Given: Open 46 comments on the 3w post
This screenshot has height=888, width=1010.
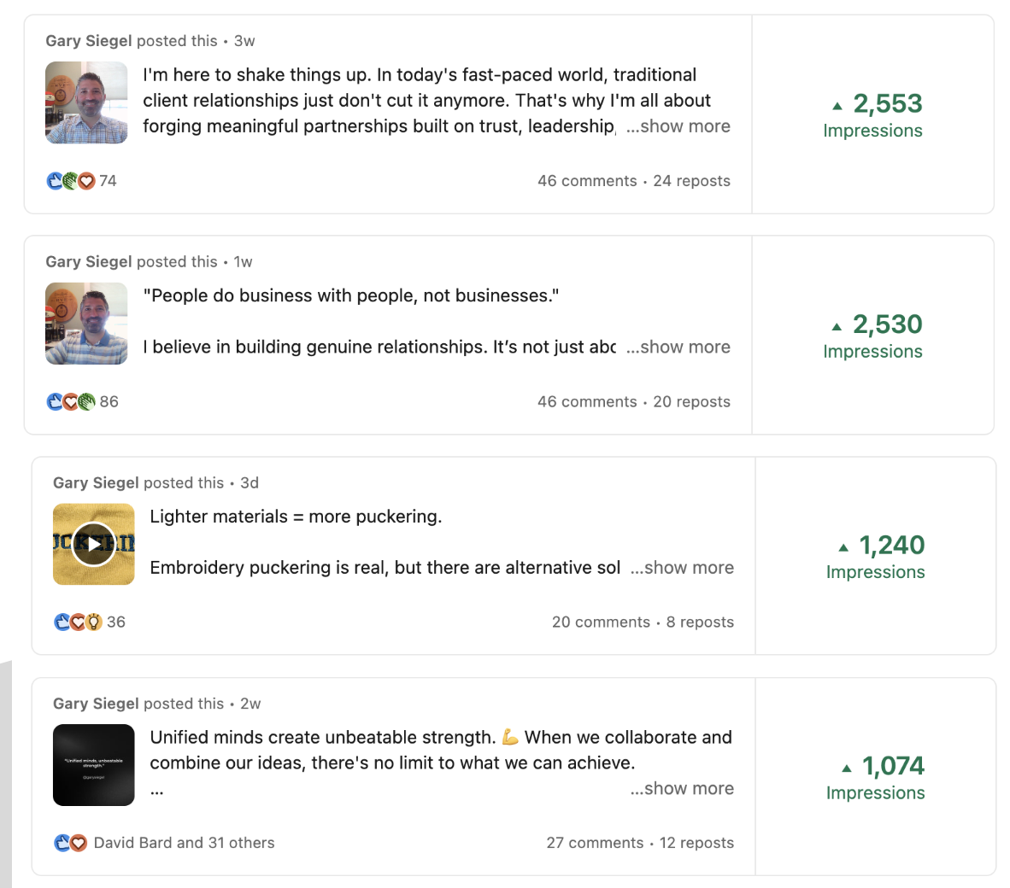Looking at the screenshot, I should (587, 181).
